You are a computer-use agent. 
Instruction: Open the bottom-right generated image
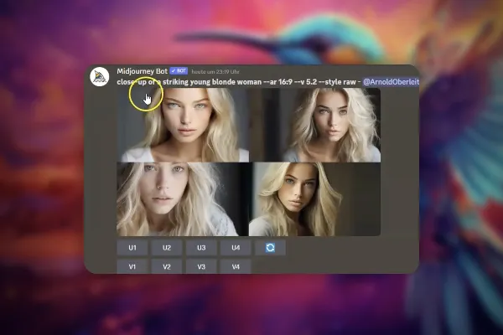click(x=315, y=199)
